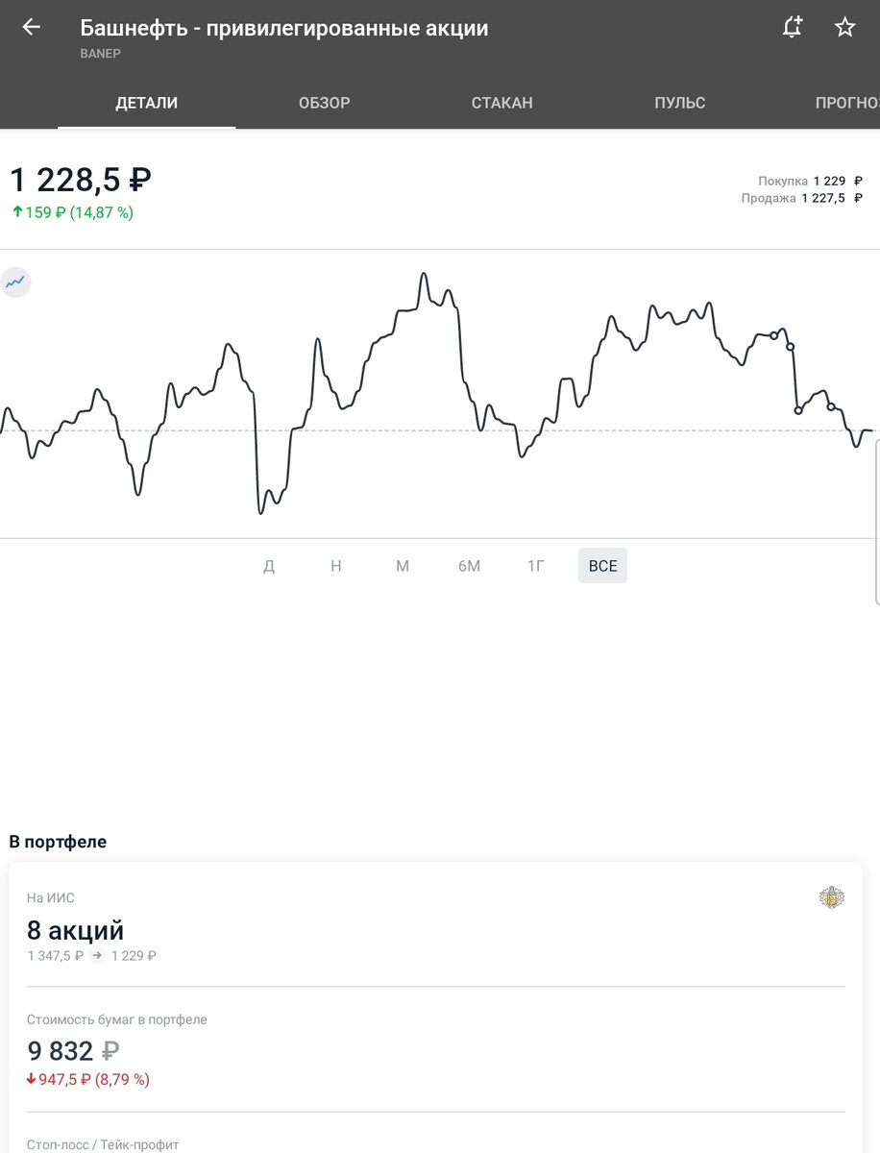
Task: Tap the back arrow icon
Action: (x=32, y=27)
